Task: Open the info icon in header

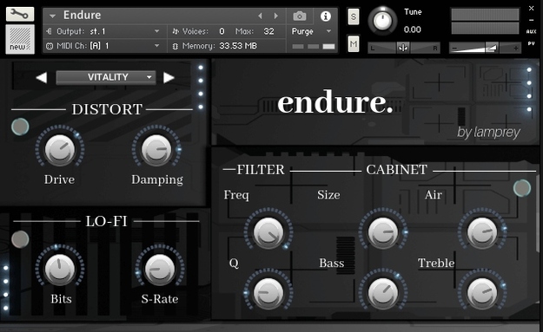Action: pyautogui.click(x=325, y=16)
